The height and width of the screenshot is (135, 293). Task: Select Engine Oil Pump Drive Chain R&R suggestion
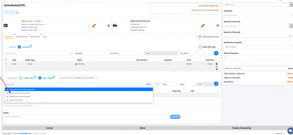[20, 93]
